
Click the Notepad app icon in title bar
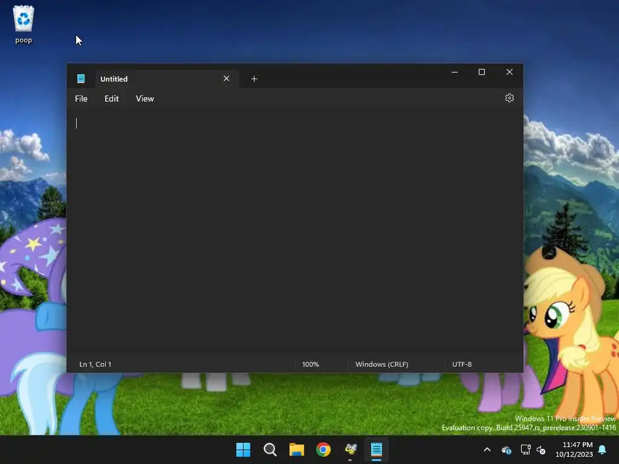pyautogui.click(x=81, y=79)
